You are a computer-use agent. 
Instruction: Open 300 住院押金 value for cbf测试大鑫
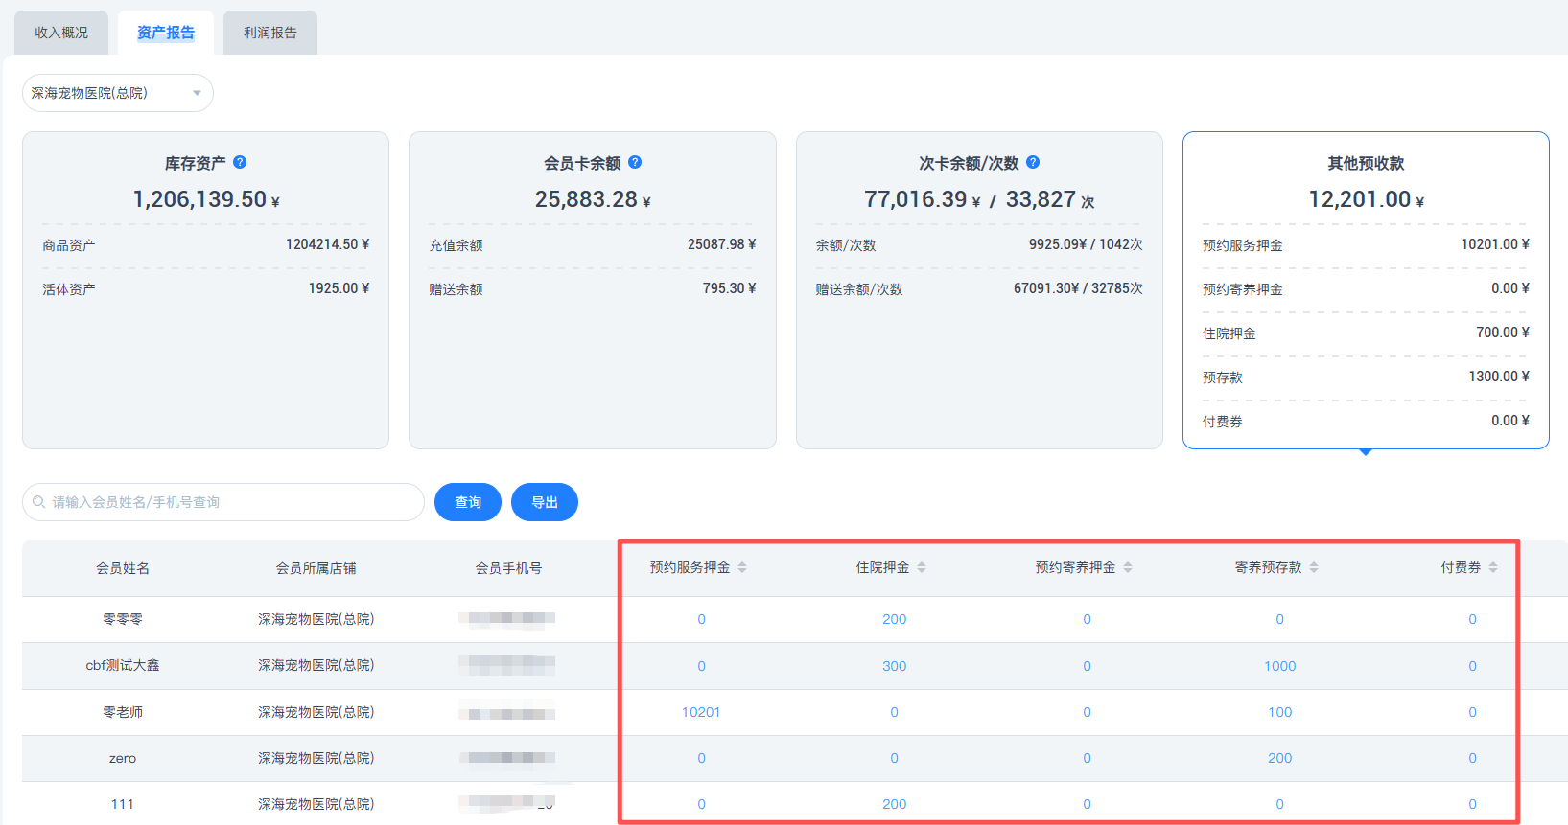[894, 666]
